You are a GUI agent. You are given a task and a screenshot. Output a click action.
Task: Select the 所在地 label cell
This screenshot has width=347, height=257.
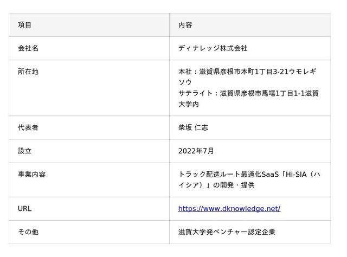[89, 88]
